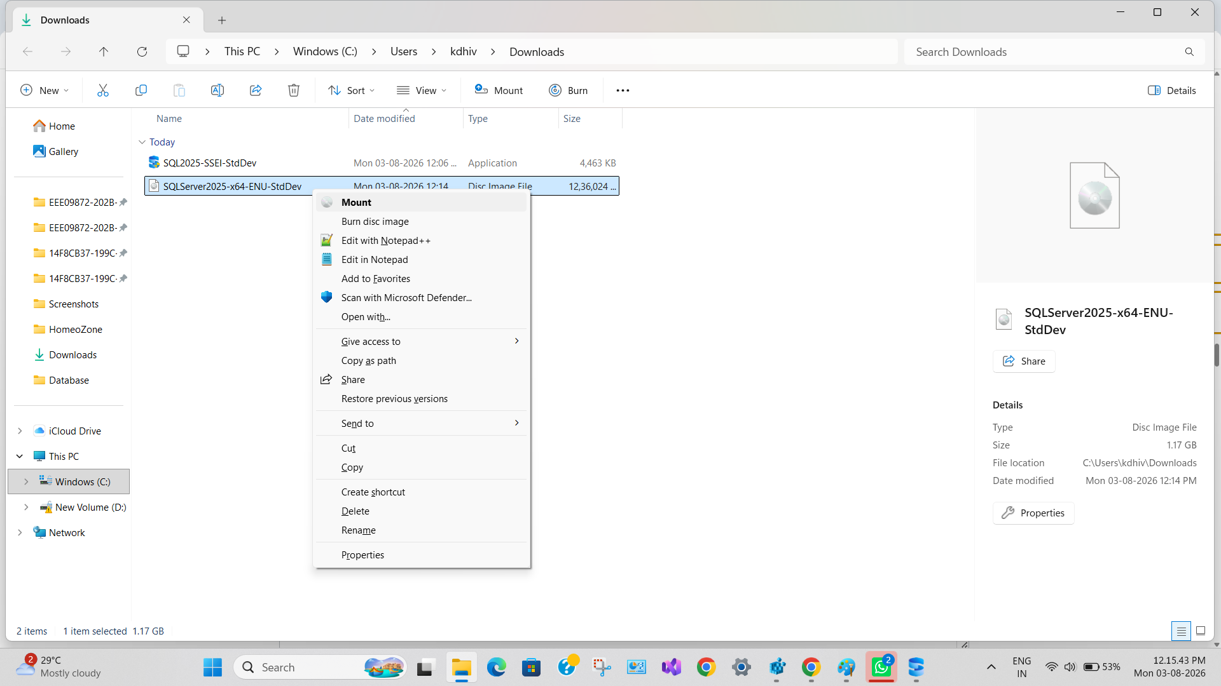Click Properties button in details pane
Image resolution: width=1221 pixels, height=686 pixels.
1033,513
